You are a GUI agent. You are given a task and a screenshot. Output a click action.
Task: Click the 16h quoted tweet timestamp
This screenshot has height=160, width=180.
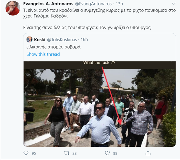(x=84, y=39)
